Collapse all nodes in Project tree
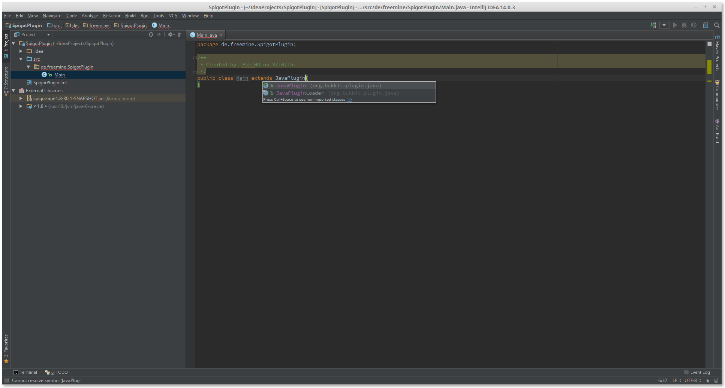This screenshot has height=388, width=725. (x=159, y=34)
